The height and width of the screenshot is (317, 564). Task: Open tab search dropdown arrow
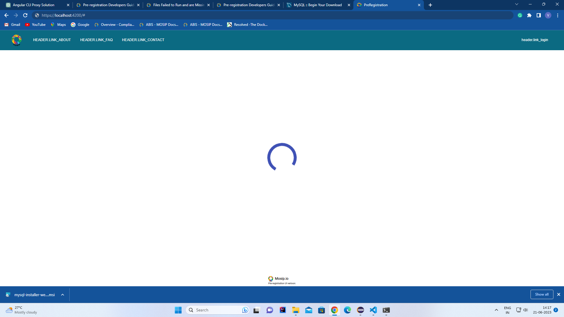click(x=517, y=4)
